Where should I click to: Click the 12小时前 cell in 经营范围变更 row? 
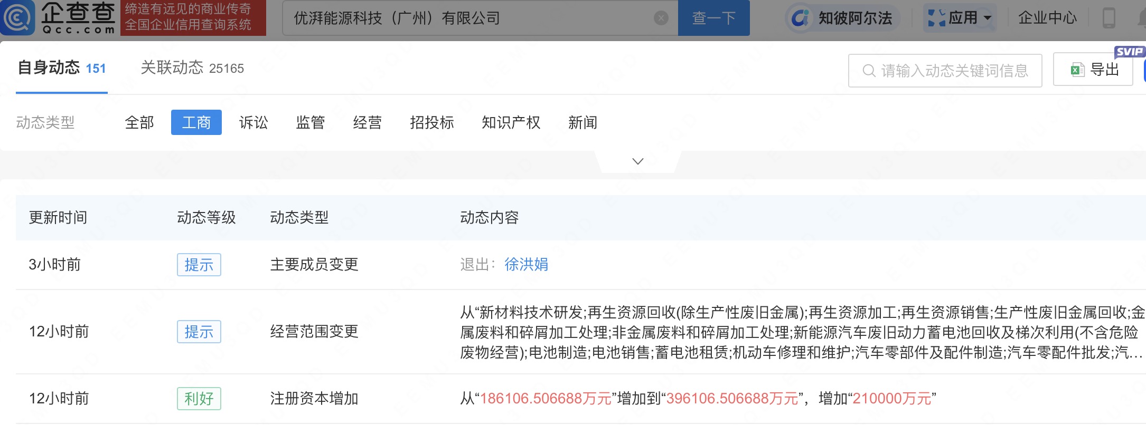[x=59, y=331]
